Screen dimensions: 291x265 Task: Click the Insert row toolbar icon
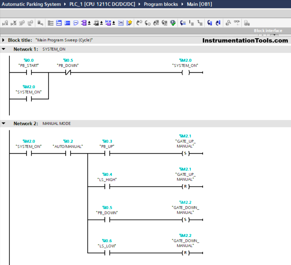coord(22,23)
